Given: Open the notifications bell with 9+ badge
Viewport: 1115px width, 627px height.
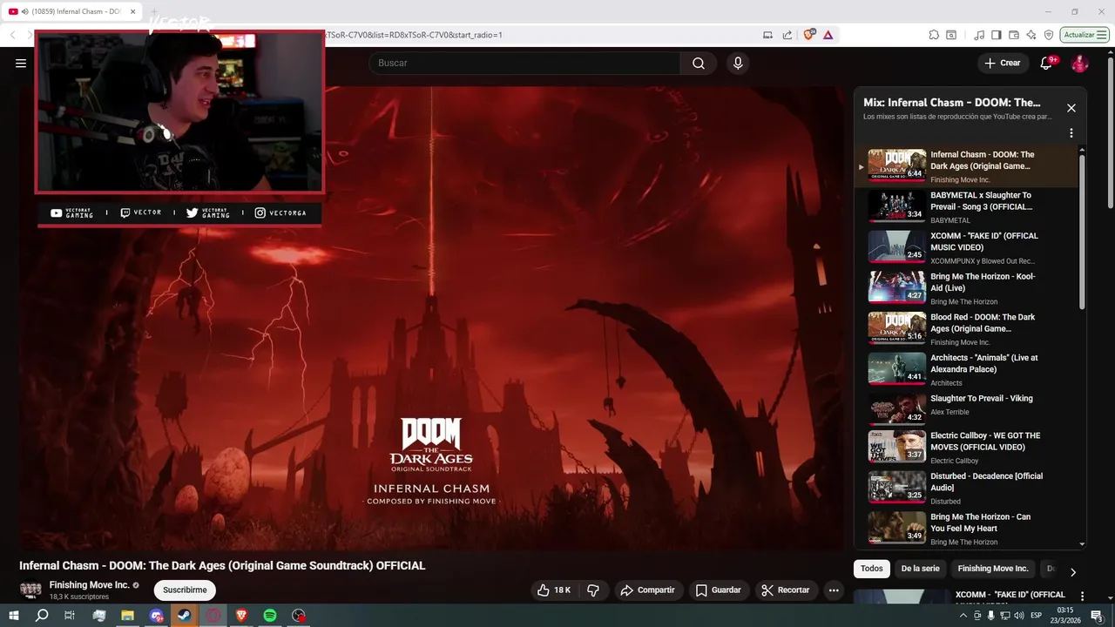Looking at the screenshot, I should (x=1048, y=63).
